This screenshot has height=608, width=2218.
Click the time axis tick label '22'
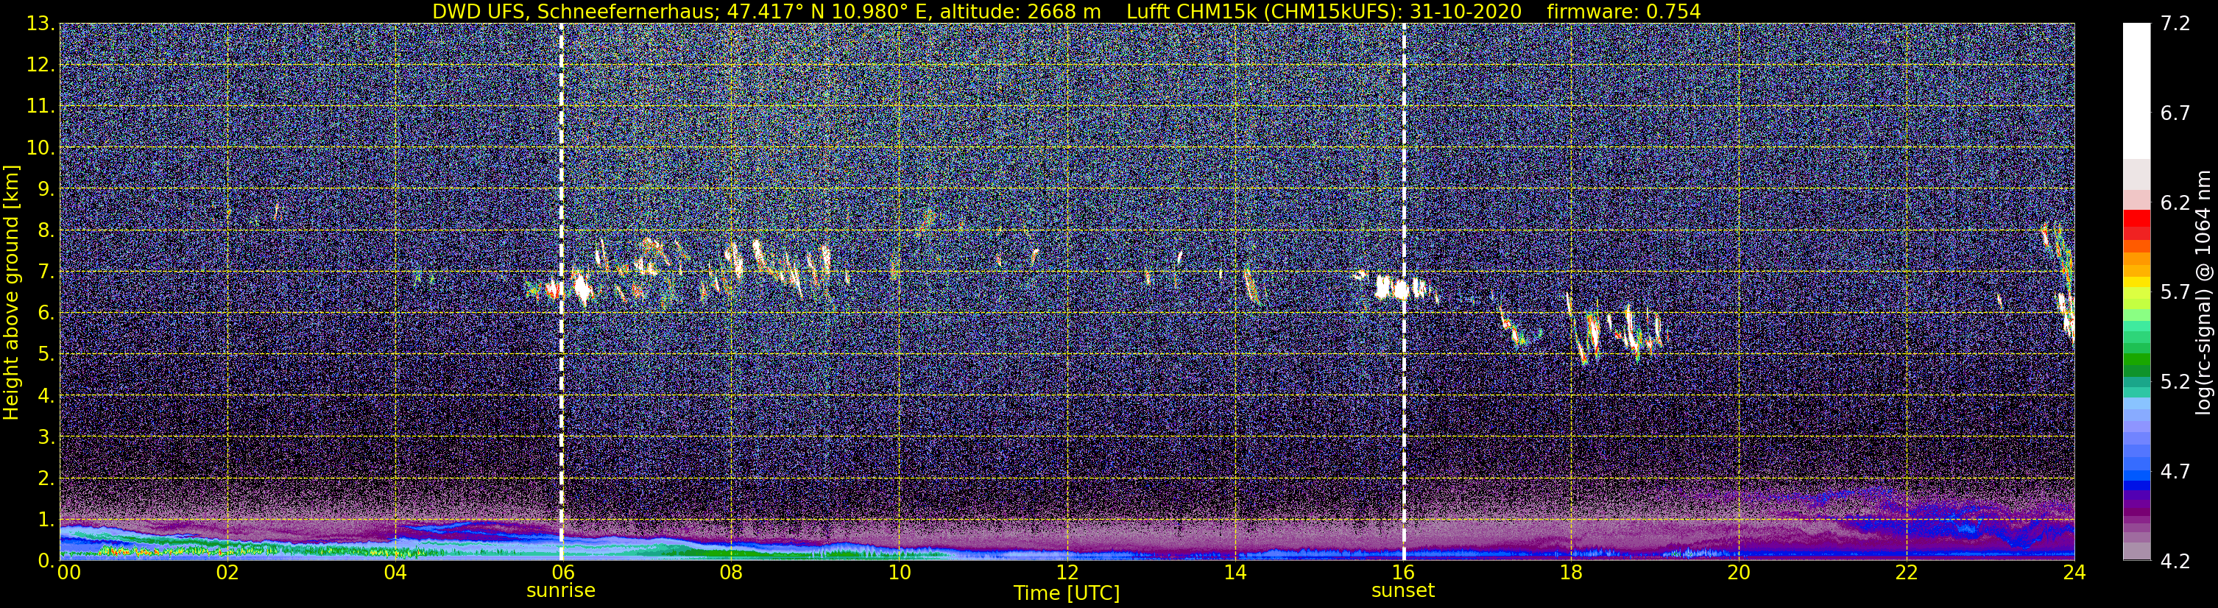pos(1907,573)
